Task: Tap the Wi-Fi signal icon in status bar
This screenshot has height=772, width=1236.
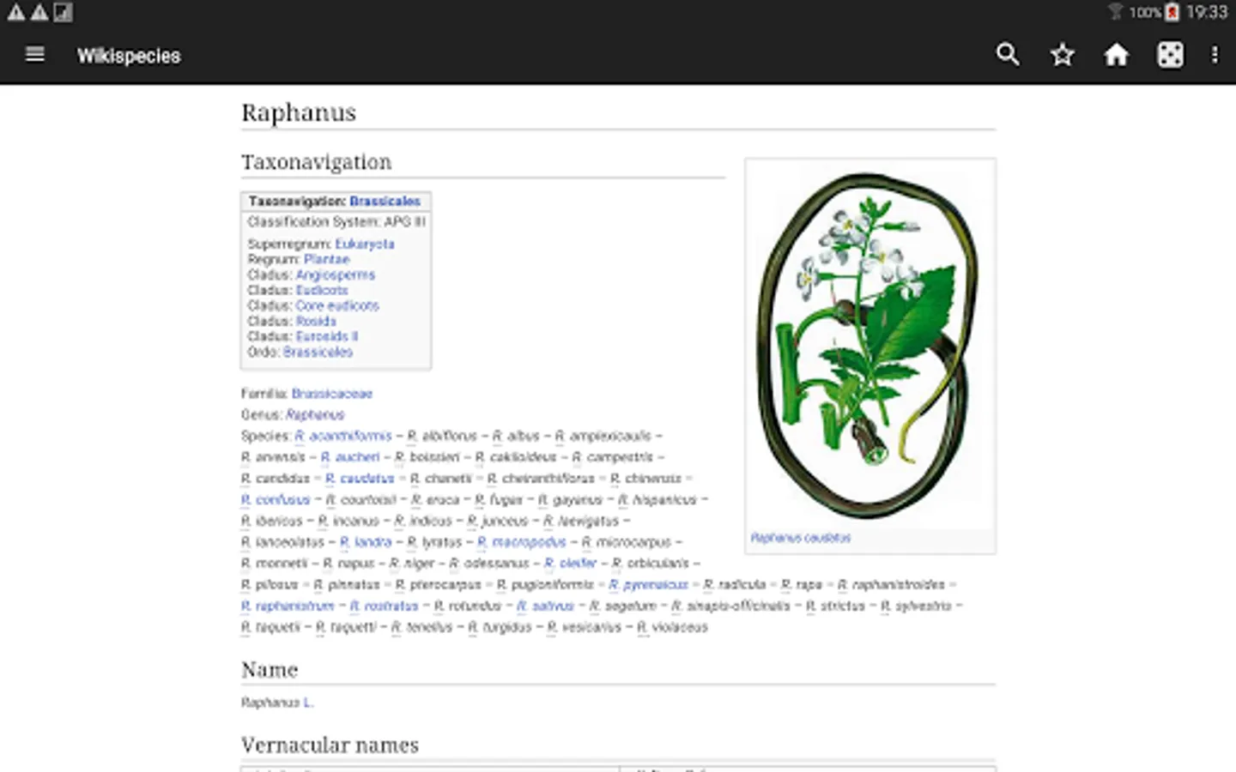Action: [x=1115, y=12]
